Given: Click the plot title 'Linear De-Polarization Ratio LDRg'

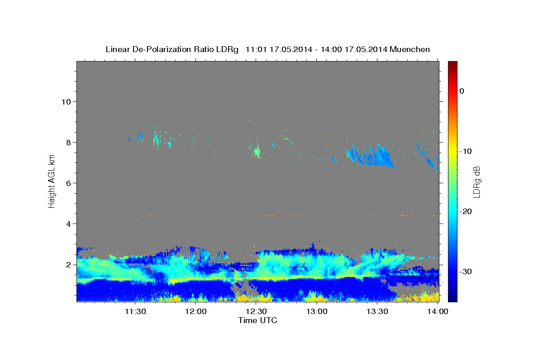Looking at the screenshot, I should coord(172,49).
